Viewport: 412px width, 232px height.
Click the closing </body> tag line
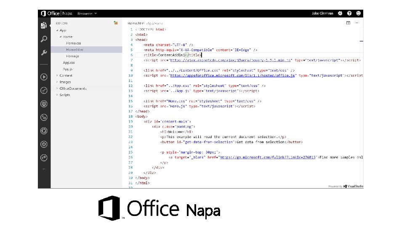coord(142,178)
